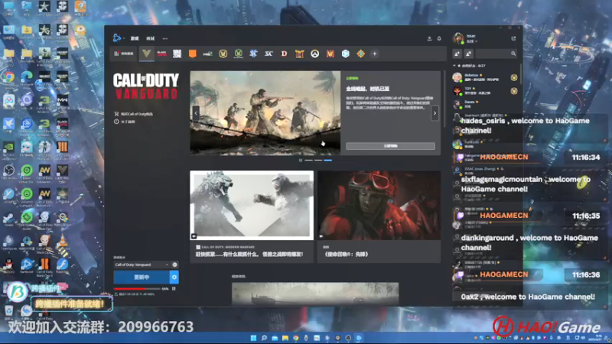The height and width of the screenshot is (344, 612).
Task: Select the StarCraft Remastered SC icon
Action: pos(269,54)
